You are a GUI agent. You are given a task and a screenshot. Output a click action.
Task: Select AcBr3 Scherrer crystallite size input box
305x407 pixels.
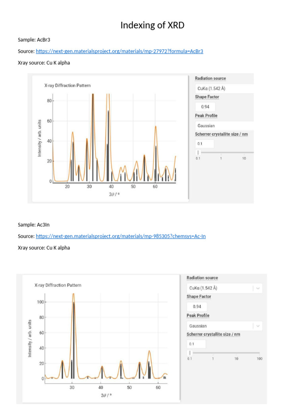point(205,144)
